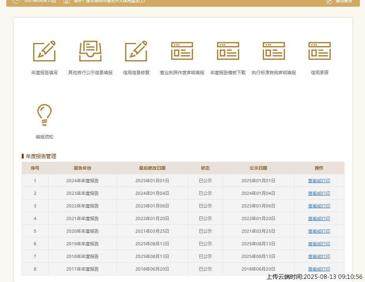The height and width of the screenshot is (282, 365).
Task: View or print the 2019年年度报告 row
Action: coord(319,244)
